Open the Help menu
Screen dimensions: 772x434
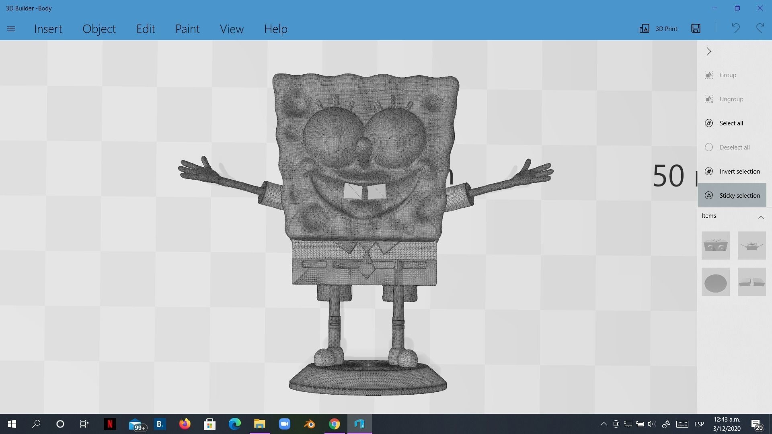click(276, 29)
